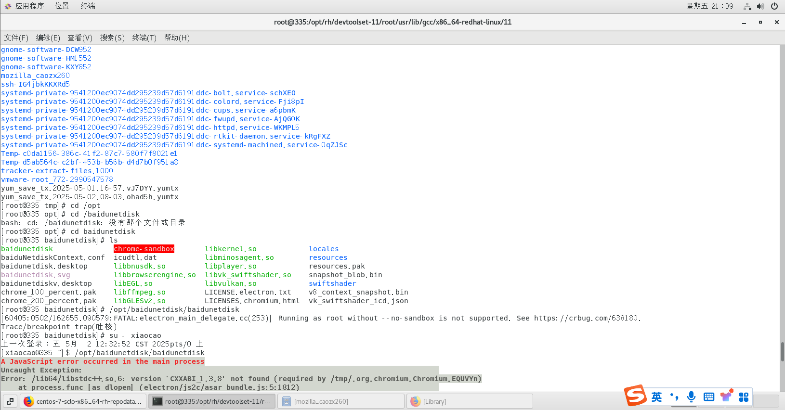Click the text vk_swiftshader_icd.json

coord(358,301)
